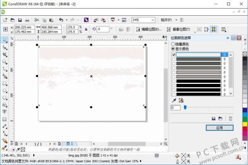Viewport: 248px width, 165px height.
Task: Delete the mask with the trash icon
Action: (x=230, y=118)
